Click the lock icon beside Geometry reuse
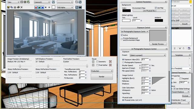 pos(93,61)
